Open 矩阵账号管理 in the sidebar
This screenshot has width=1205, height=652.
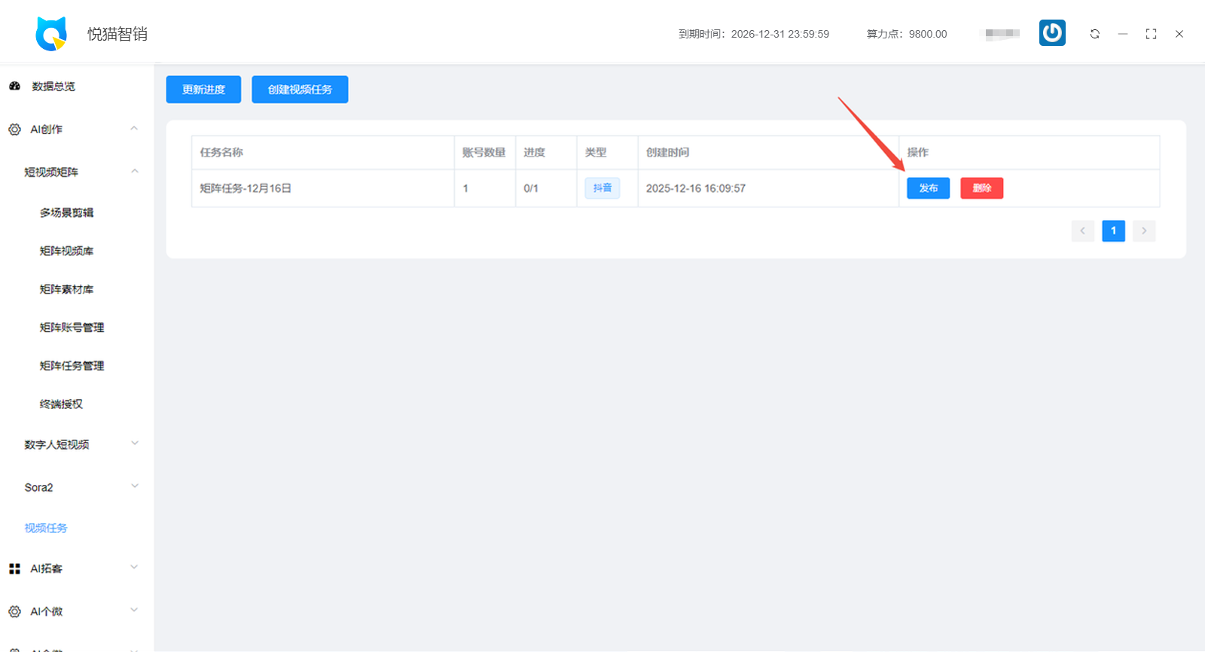coord(72,328)
